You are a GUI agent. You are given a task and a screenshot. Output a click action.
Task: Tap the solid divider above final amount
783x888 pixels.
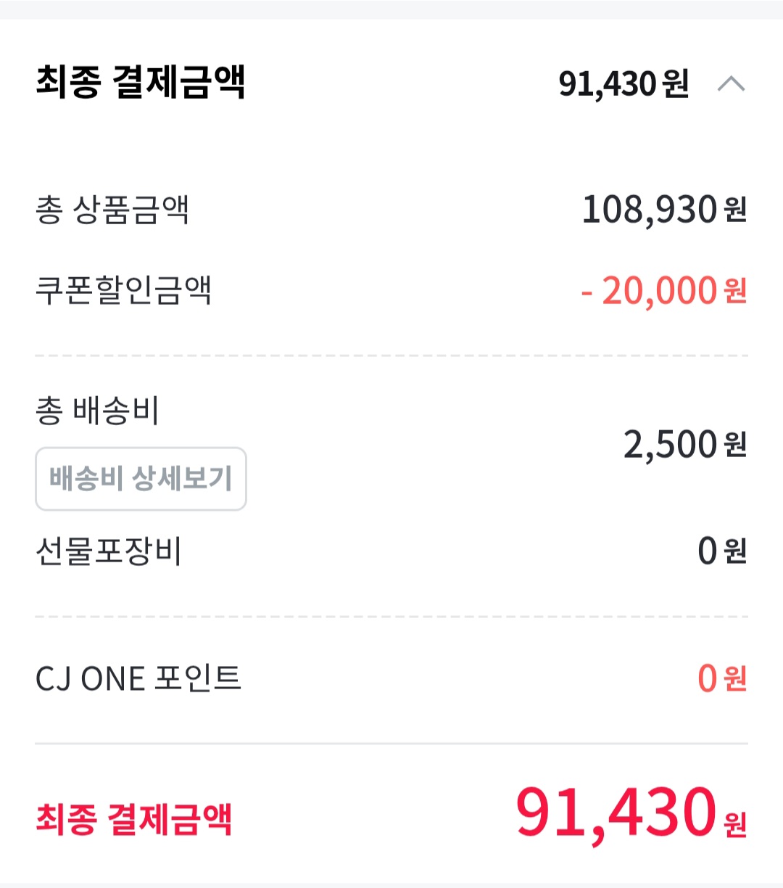pyautogui.click(x=391, y=744)
